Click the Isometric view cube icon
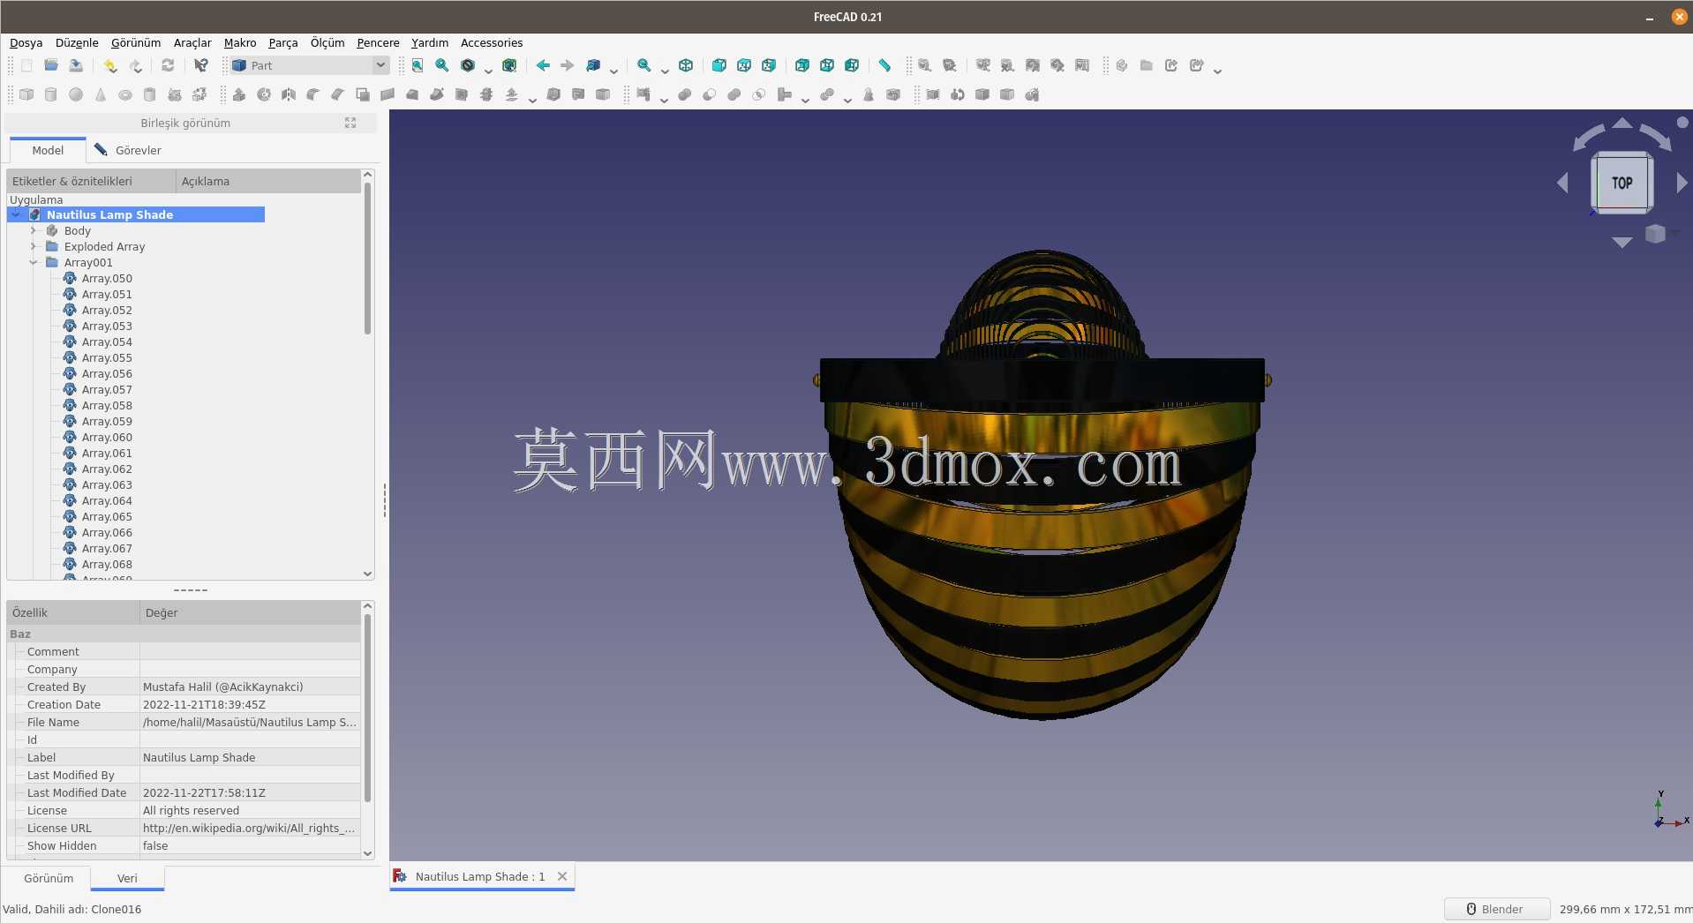The height and width of the screenshot is (923, 1693). coord(686,65)
